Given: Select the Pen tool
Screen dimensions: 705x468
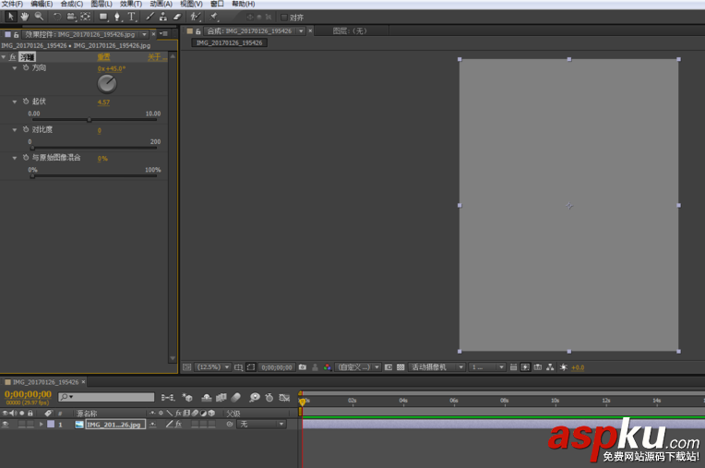Looking at the screenshot, I should click(x=118, y=17).
